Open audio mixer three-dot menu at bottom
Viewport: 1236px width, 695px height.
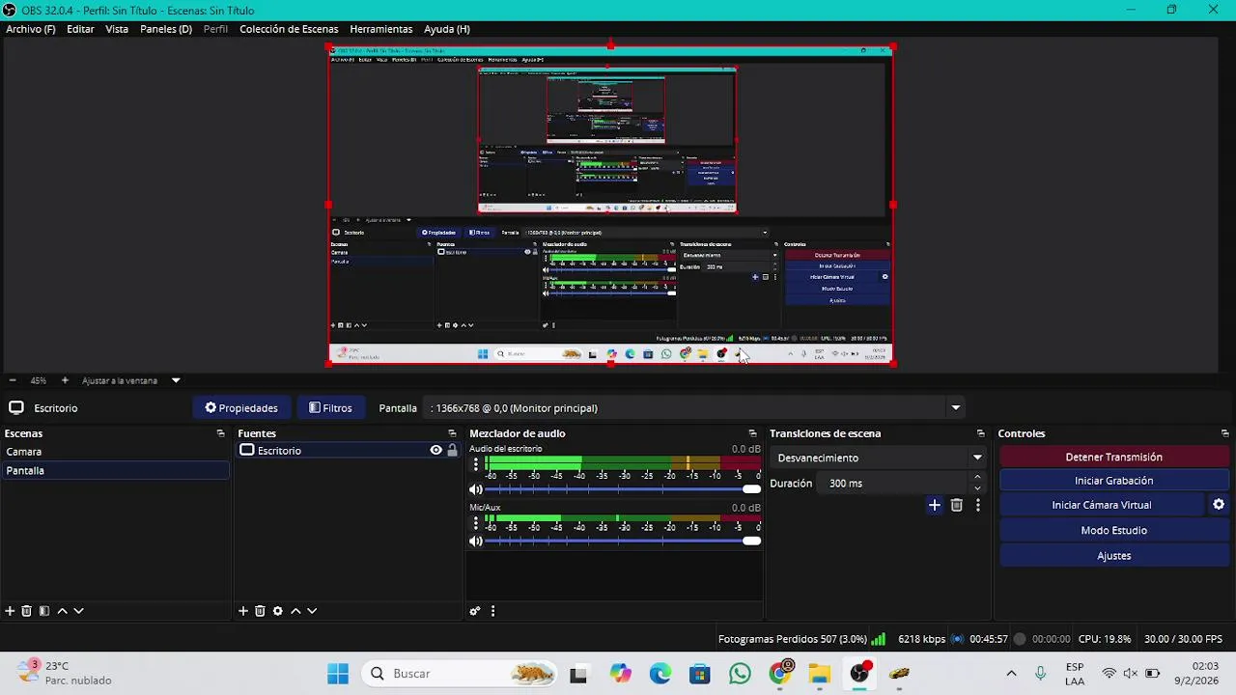tap(492, 611)
